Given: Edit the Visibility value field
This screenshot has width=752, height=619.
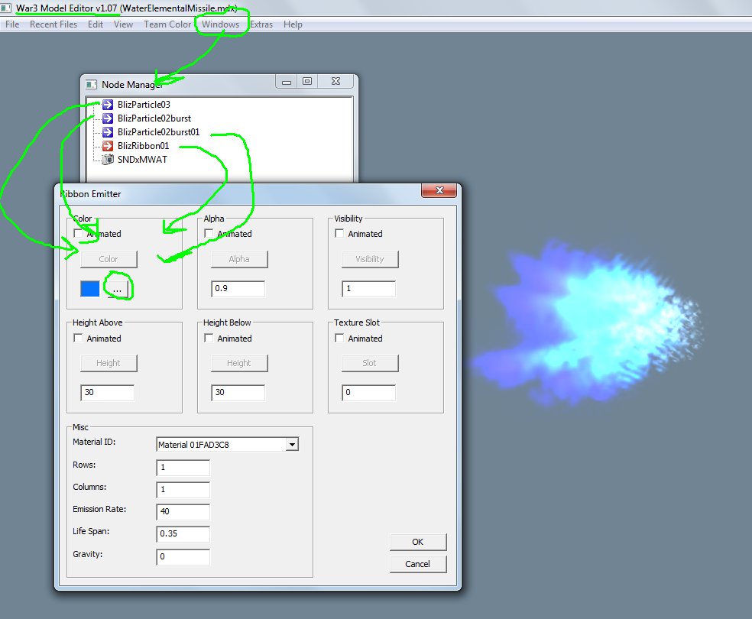Looking at the screenshot, I should (368, 289).
